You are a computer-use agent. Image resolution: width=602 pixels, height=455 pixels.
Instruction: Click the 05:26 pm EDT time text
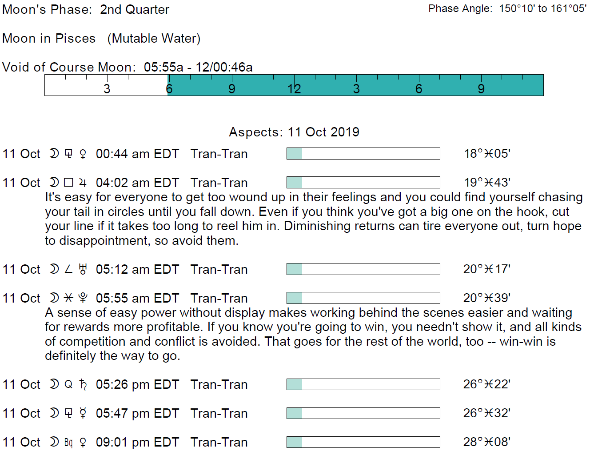click(x=137, y=384)
